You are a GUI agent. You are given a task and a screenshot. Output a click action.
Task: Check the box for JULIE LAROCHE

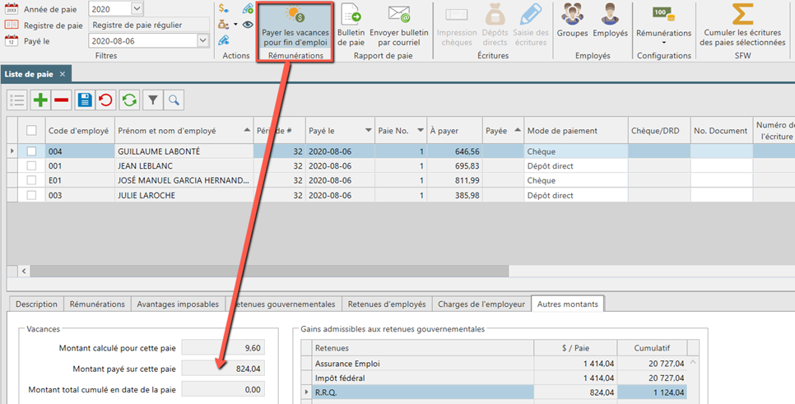coord(31,195)
